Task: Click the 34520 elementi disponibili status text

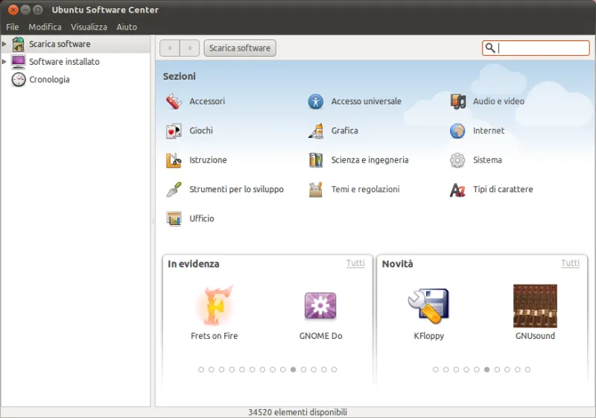Action: pyautogui.click(x=297, y=412)
